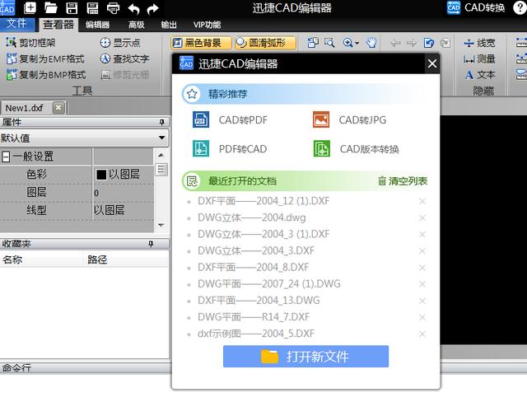527x402 pixels.
Task: Click the 路径 column header
Action: 97,259
